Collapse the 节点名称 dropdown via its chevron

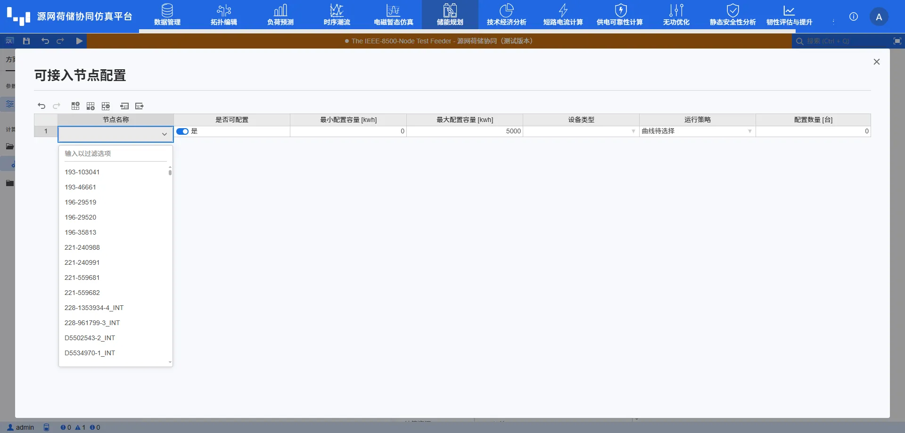[x=164, y=134]
